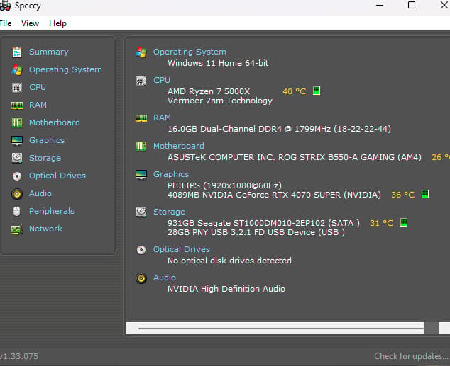450x366 pixels.
Task: Click the Check for updates link
Action: (x=411, y=356)
